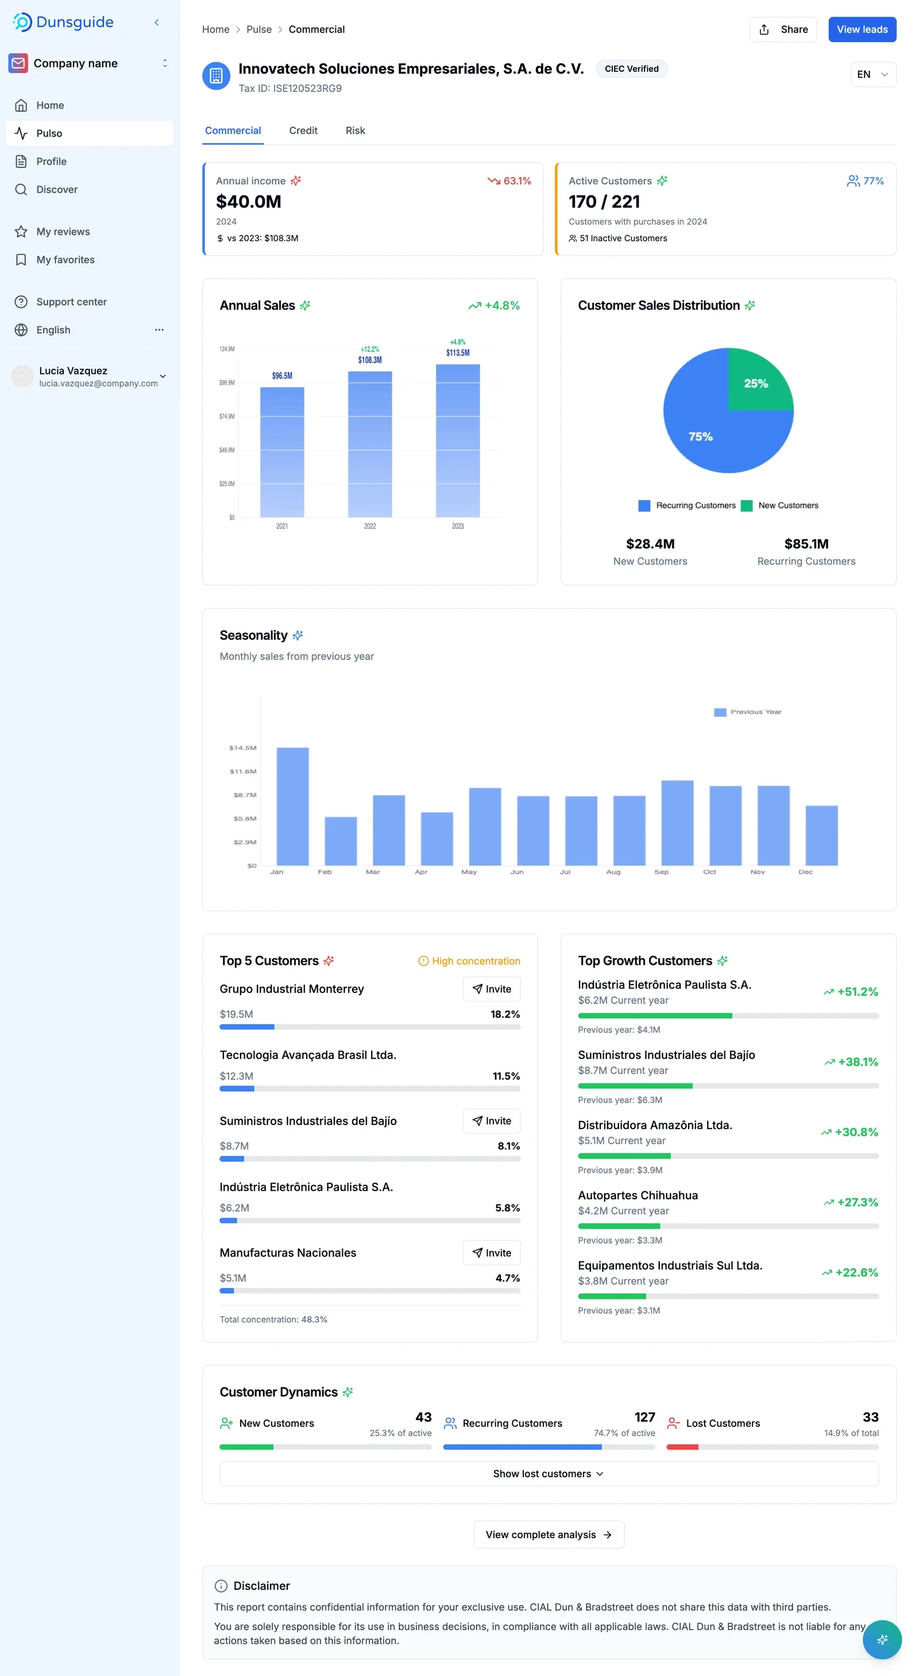Click Lucia Vazquez avatar
The height and width of the screenshot is (1676, 919).
click(23, 376)
